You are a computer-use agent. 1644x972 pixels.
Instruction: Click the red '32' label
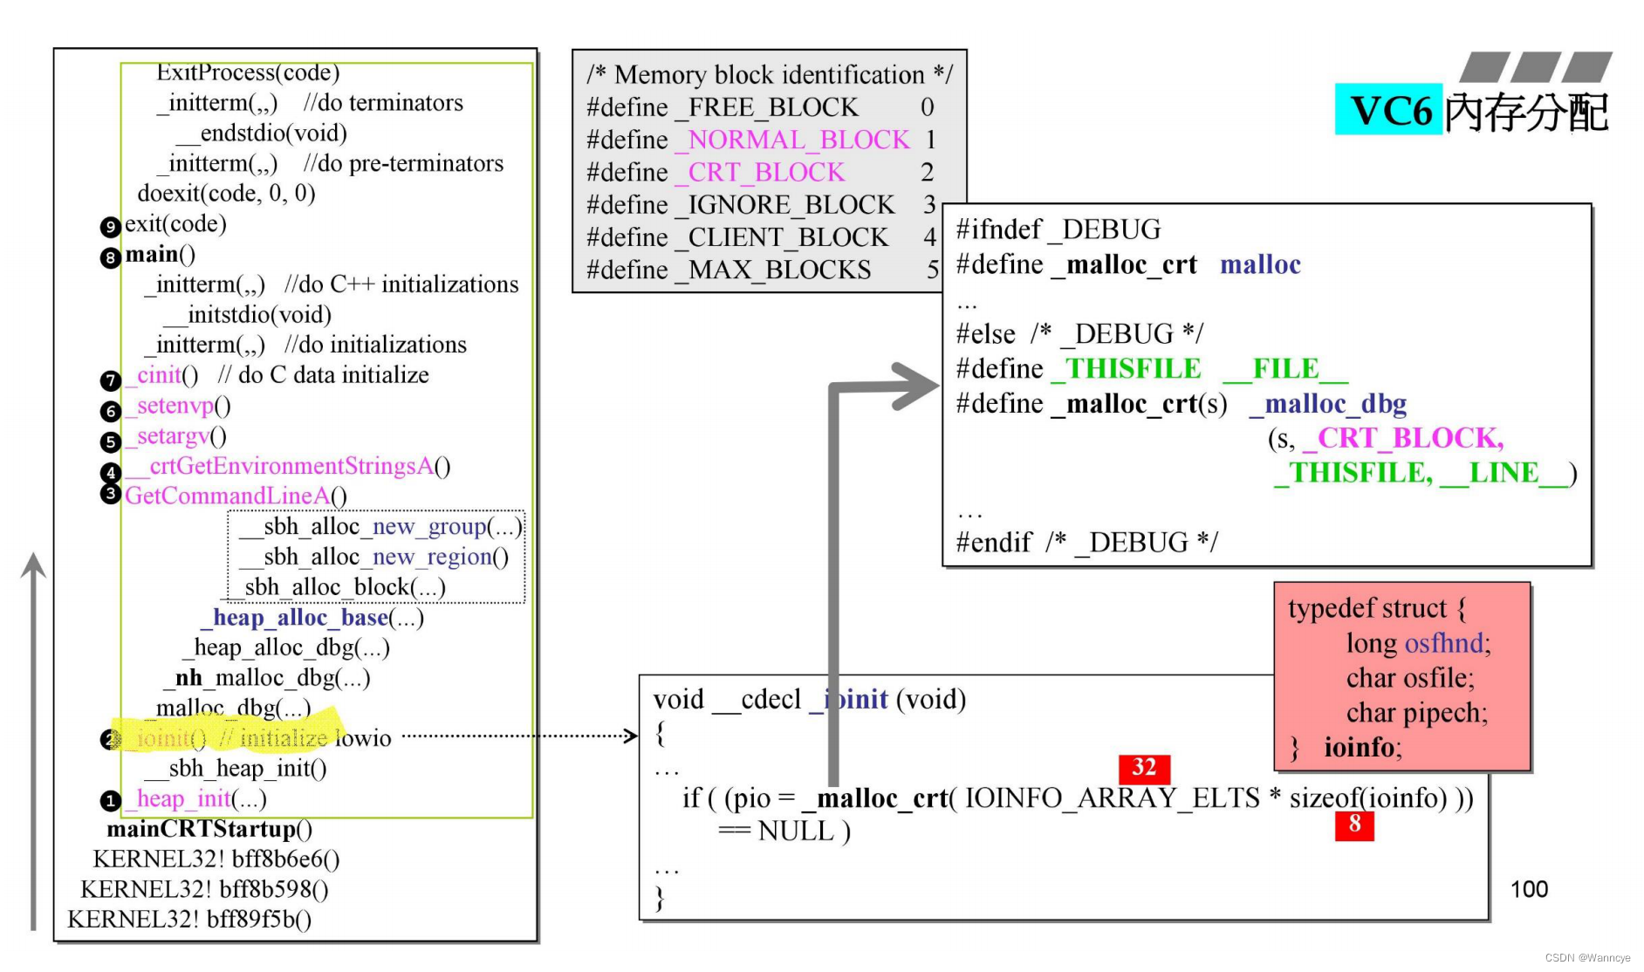1144,768
